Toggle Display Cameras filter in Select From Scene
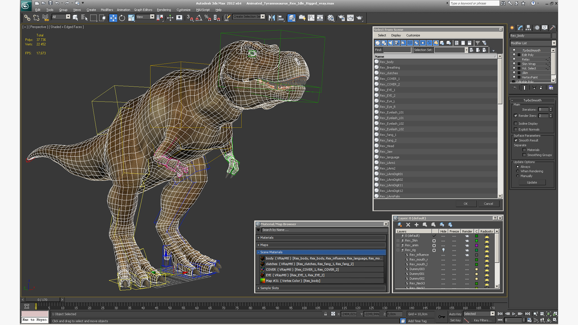Viewport: 578px width, 325px height. (397, 43)
